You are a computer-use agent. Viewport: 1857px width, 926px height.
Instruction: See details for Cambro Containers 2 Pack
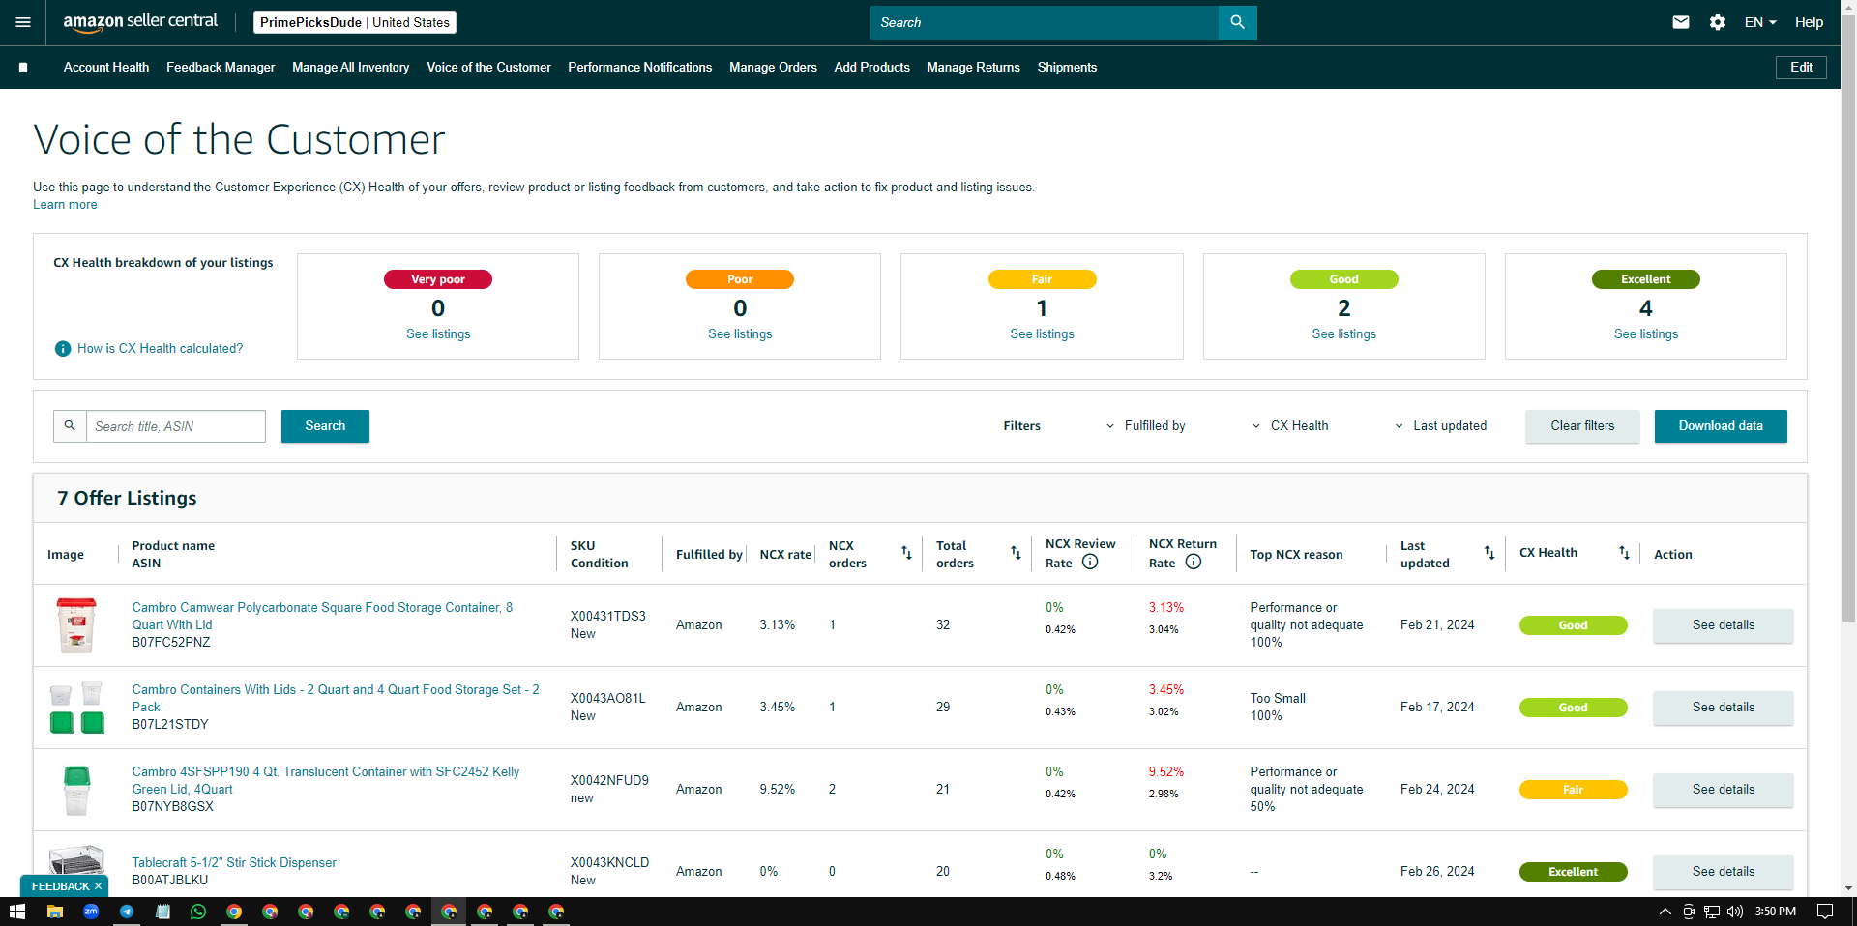coord(1724,708)
